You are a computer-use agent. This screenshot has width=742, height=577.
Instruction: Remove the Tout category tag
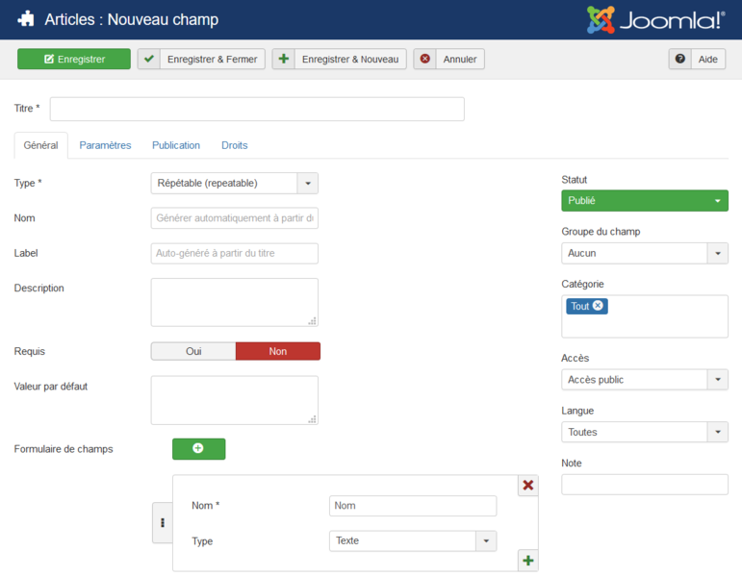point(599,306)
